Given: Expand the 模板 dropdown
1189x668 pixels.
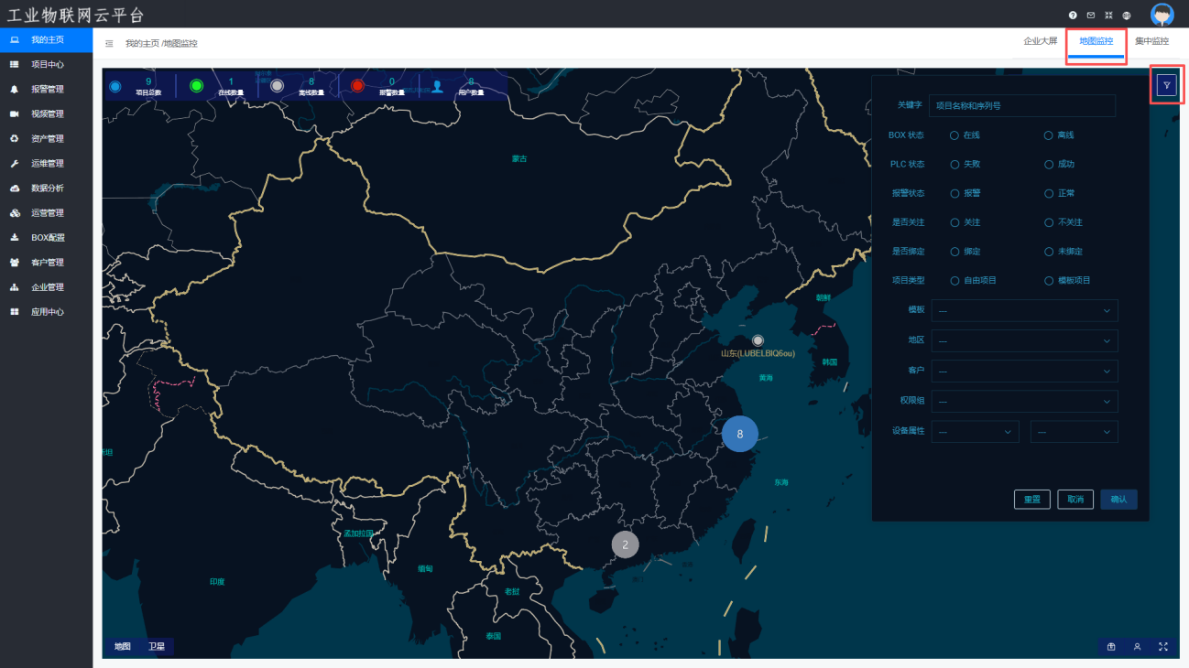Looking at the screenshot, I should tap(1024, 311).
